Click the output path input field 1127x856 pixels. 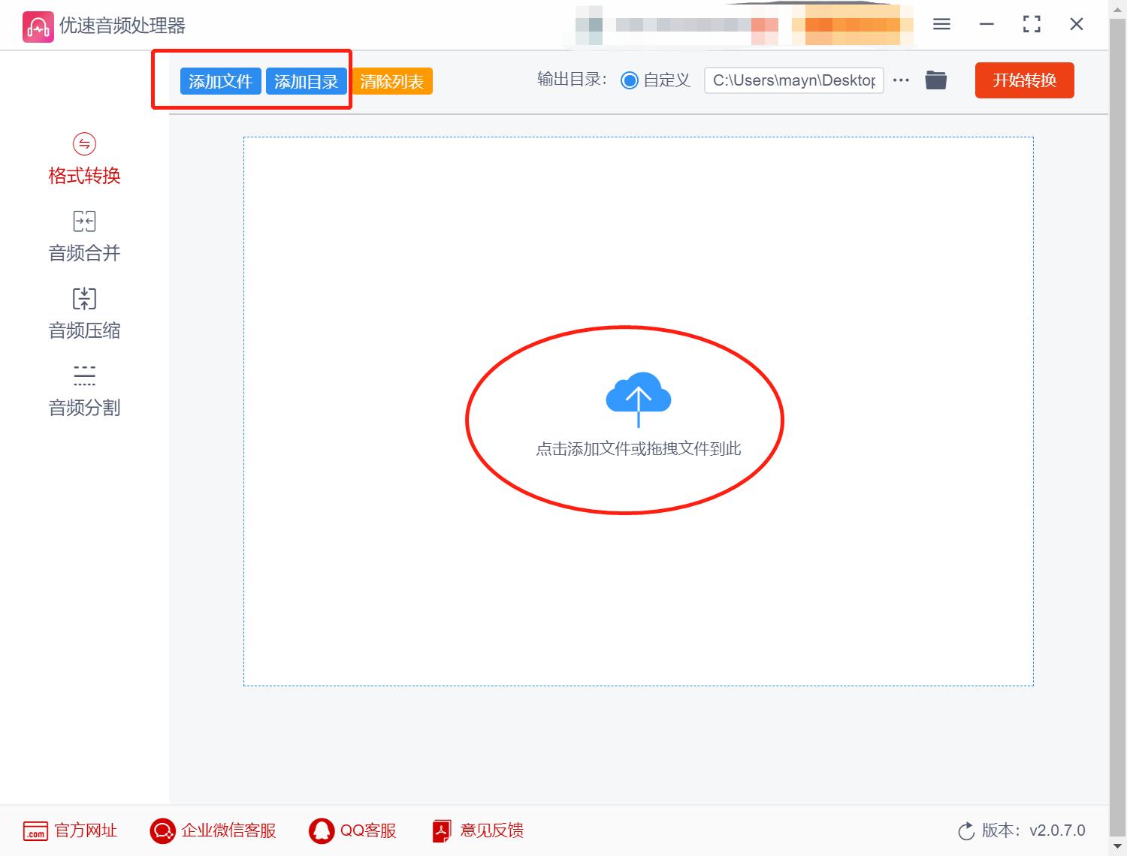(793, 80)
